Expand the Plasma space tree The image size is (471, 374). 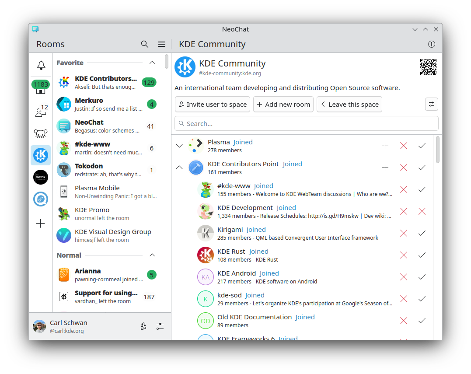point(179,146)
